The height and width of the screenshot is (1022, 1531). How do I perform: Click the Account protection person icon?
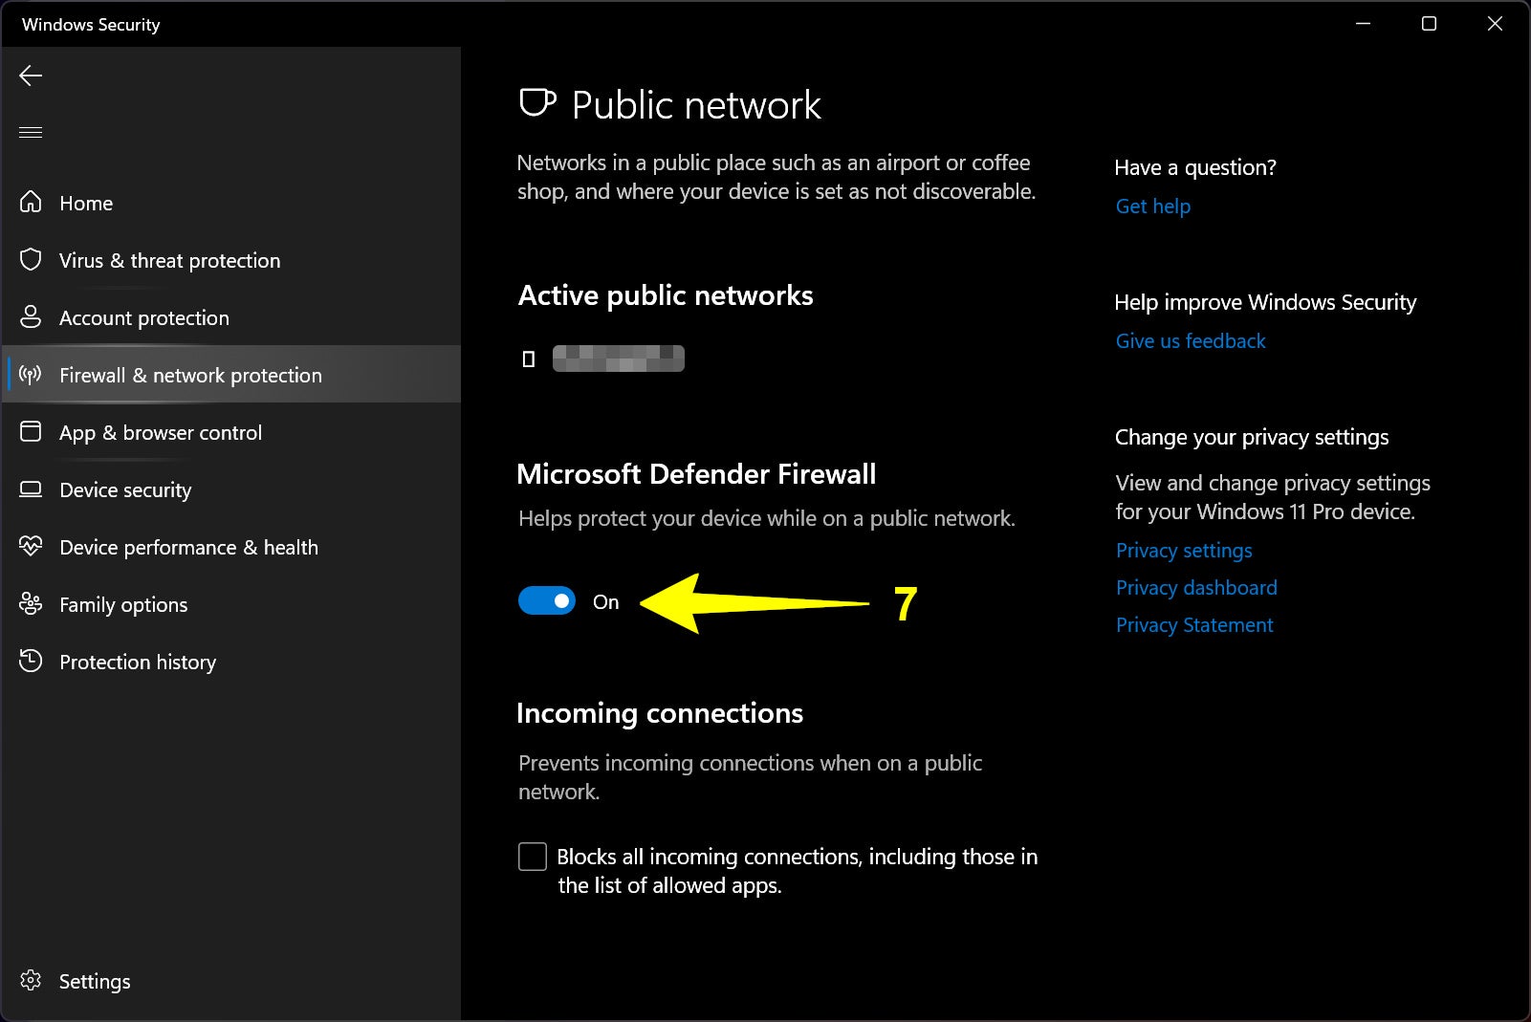[x=30, y=317]
